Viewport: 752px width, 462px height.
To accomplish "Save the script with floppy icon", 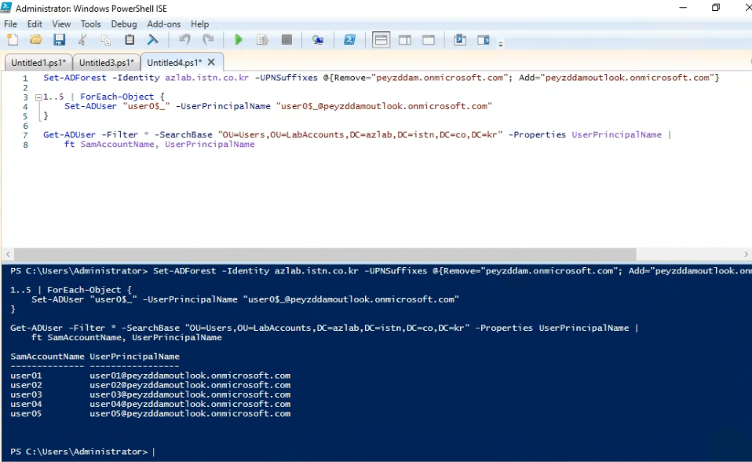I will coord(59,40).
